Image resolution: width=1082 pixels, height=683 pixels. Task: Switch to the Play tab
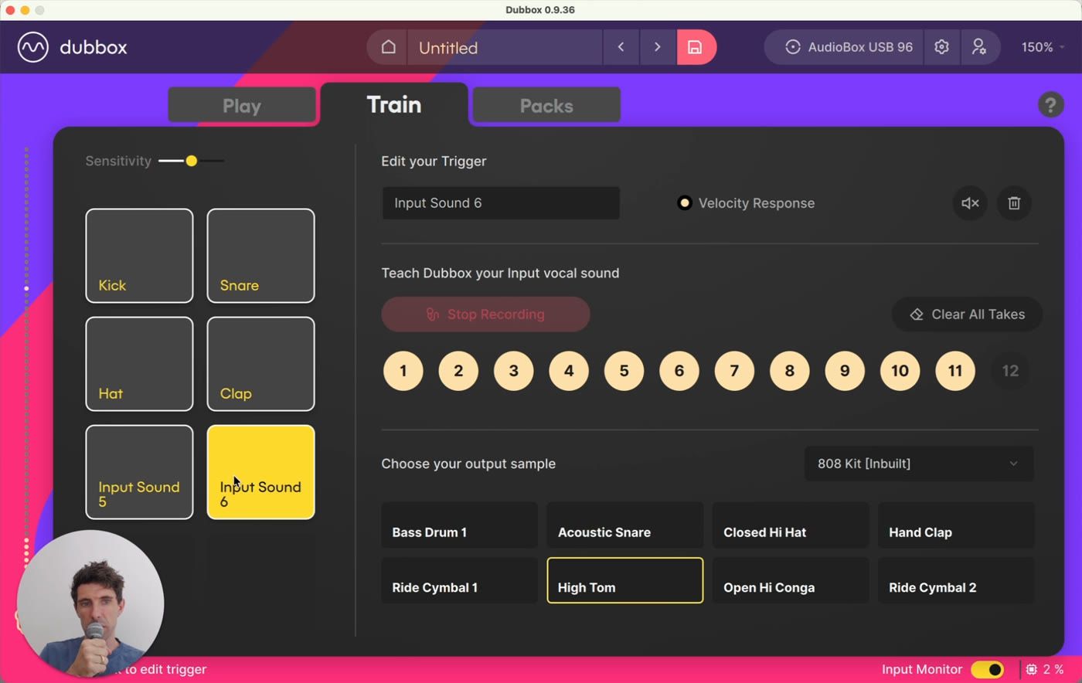(242, 105)
